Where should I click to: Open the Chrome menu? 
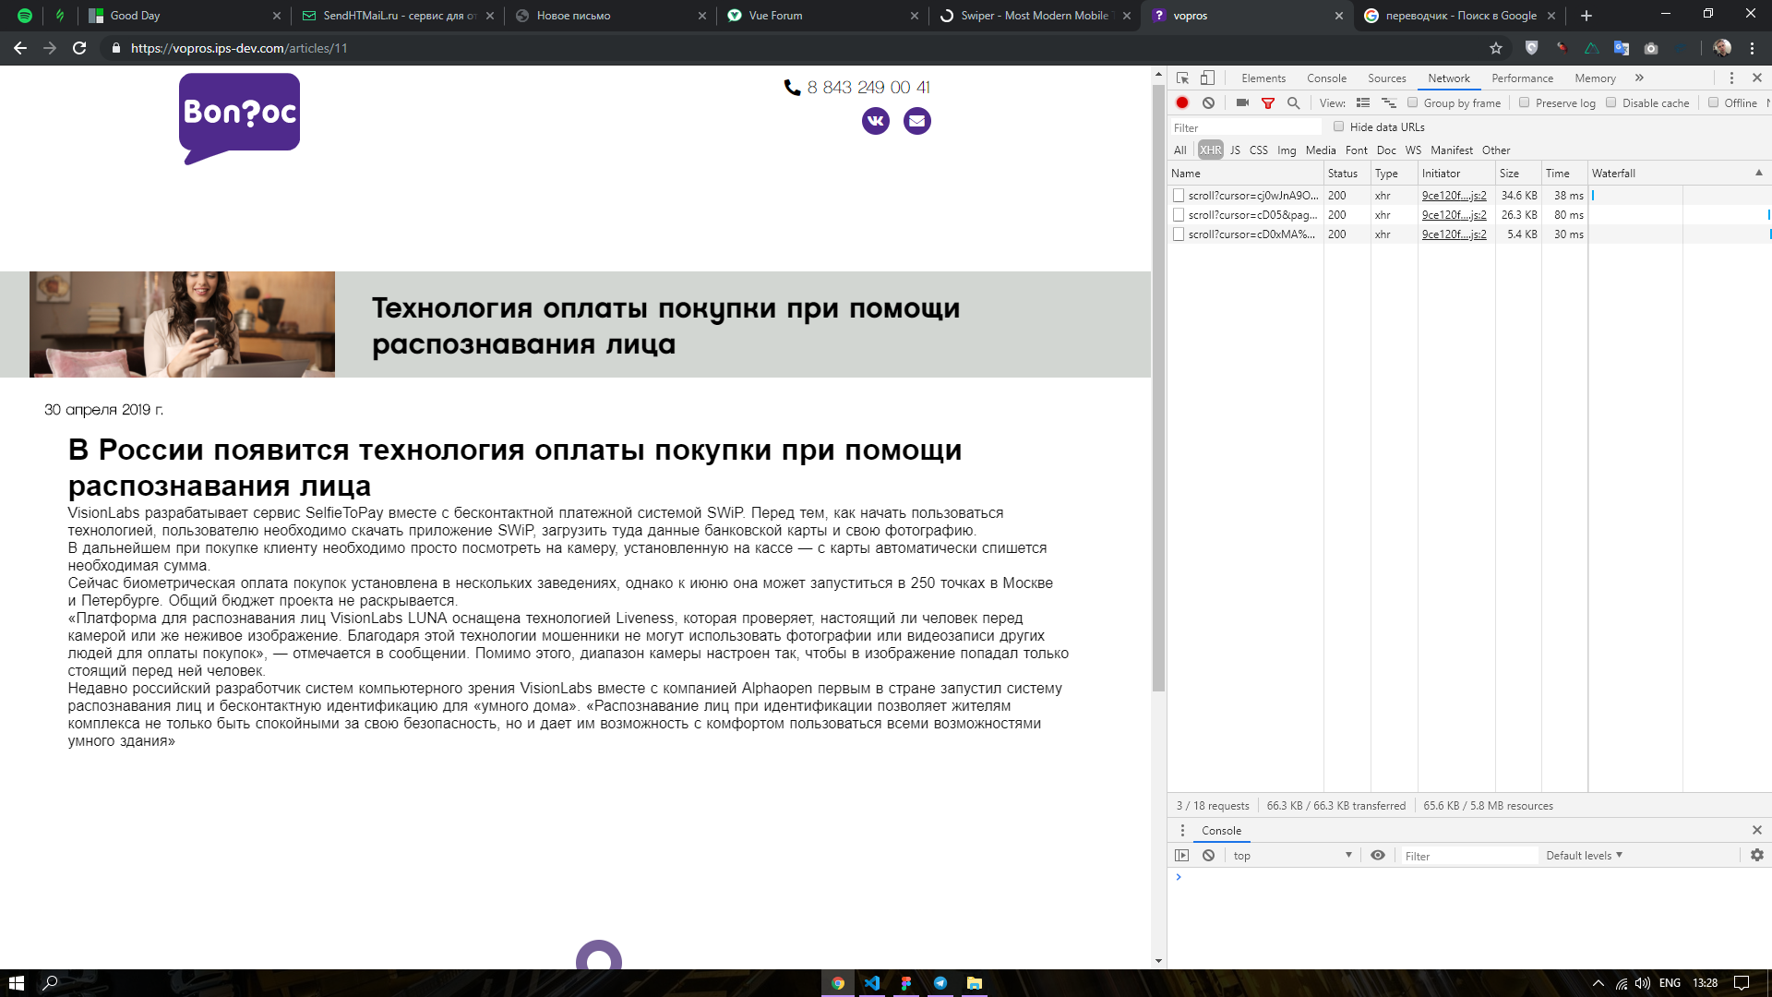pos(1753,48)
